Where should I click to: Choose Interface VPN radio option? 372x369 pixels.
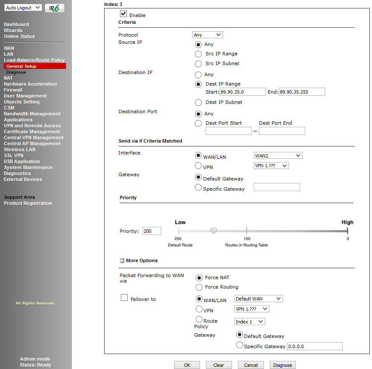[x=198, y=166]
